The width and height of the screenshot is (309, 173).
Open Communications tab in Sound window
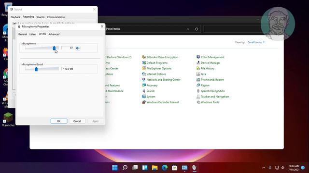[56, 17]
